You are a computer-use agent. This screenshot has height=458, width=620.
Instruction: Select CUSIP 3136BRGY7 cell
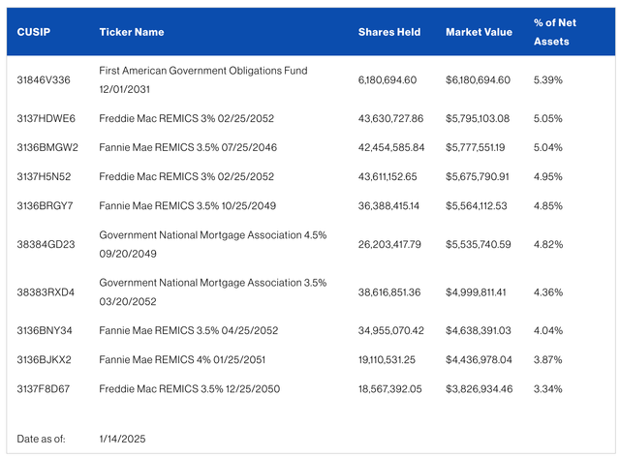pos(45,206)
